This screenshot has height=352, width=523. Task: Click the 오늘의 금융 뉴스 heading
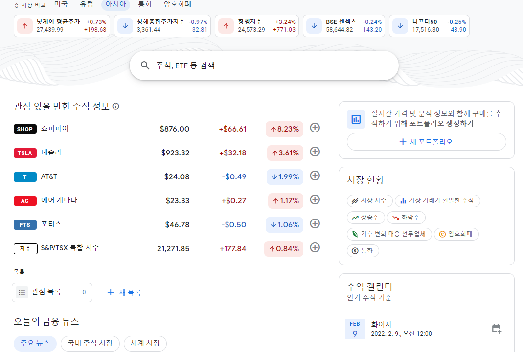pyautogui.click(x=46, y=322)
